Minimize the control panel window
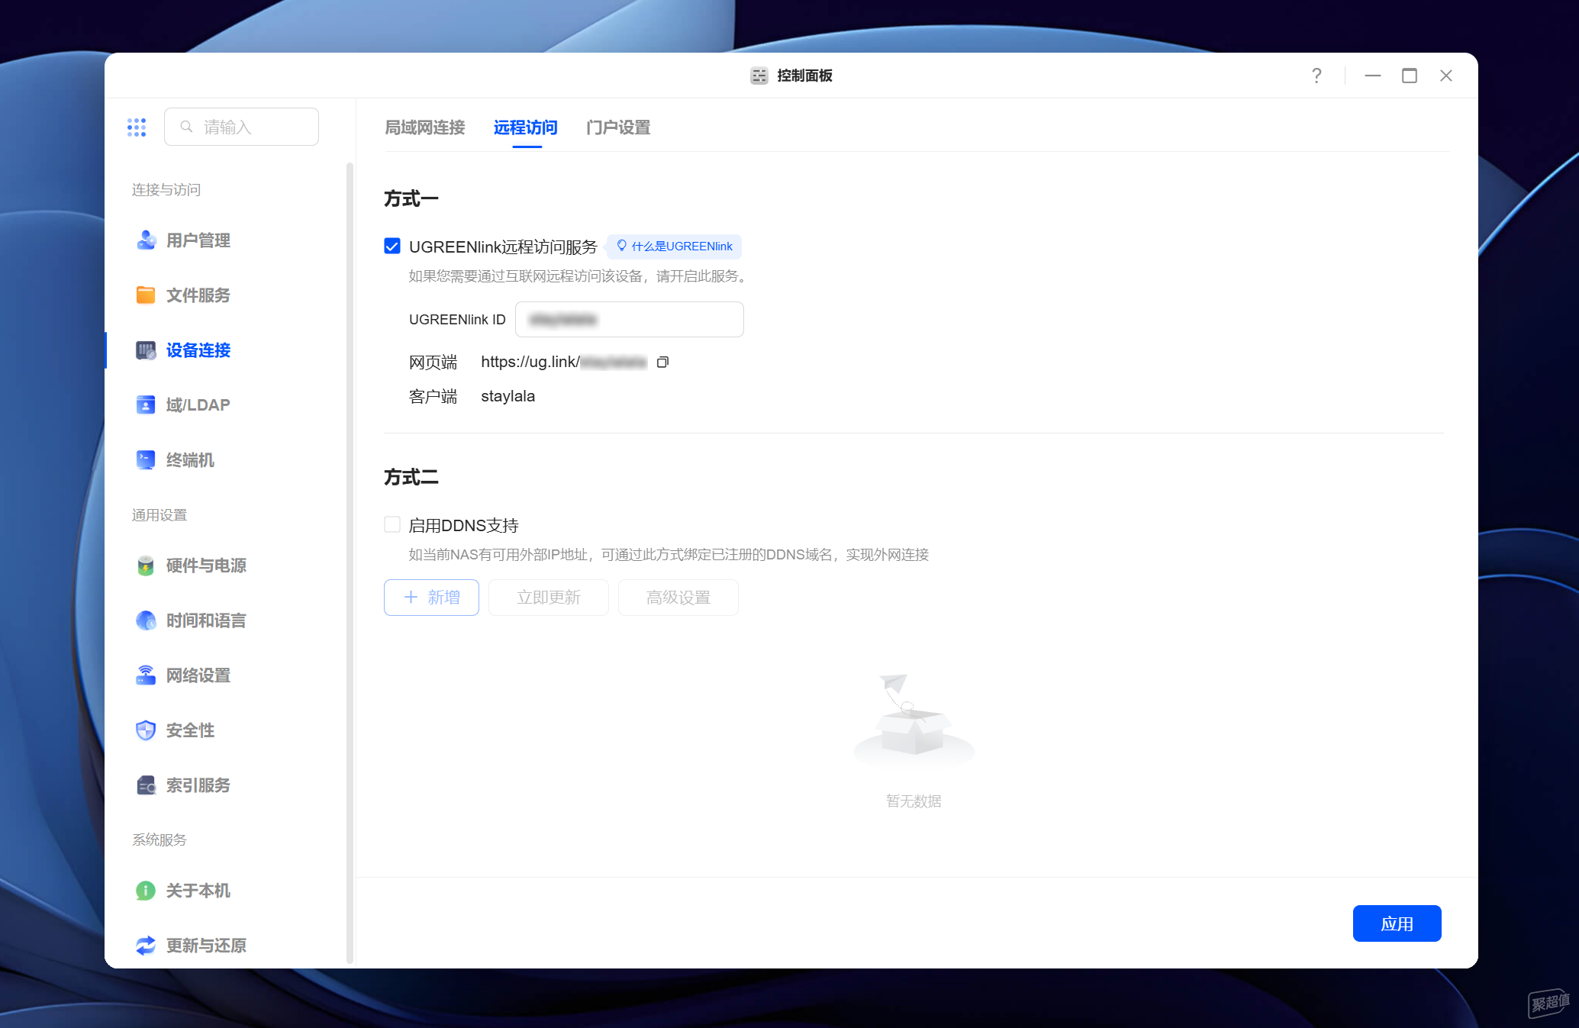 [x=1373, y=76]
